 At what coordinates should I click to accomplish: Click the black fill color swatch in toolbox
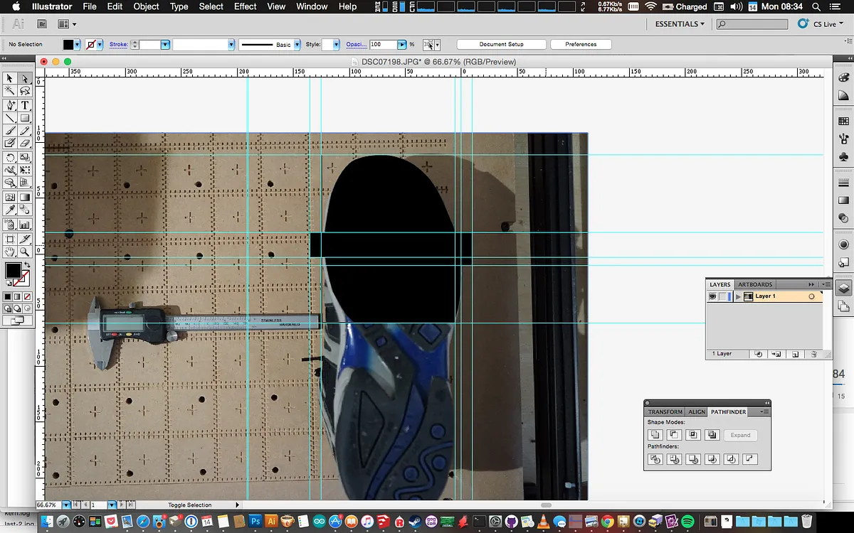13,270
